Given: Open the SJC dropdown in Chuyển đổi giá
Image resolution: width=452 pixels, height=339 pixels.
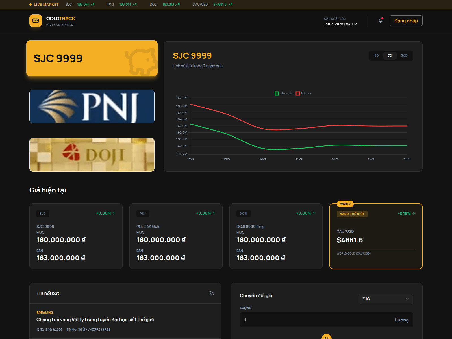Looking at the screenshot, I should [386, 299].
